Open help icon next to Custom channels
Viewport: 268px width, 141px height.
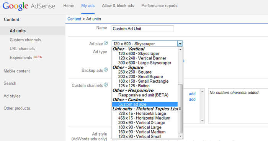(106, 85)
